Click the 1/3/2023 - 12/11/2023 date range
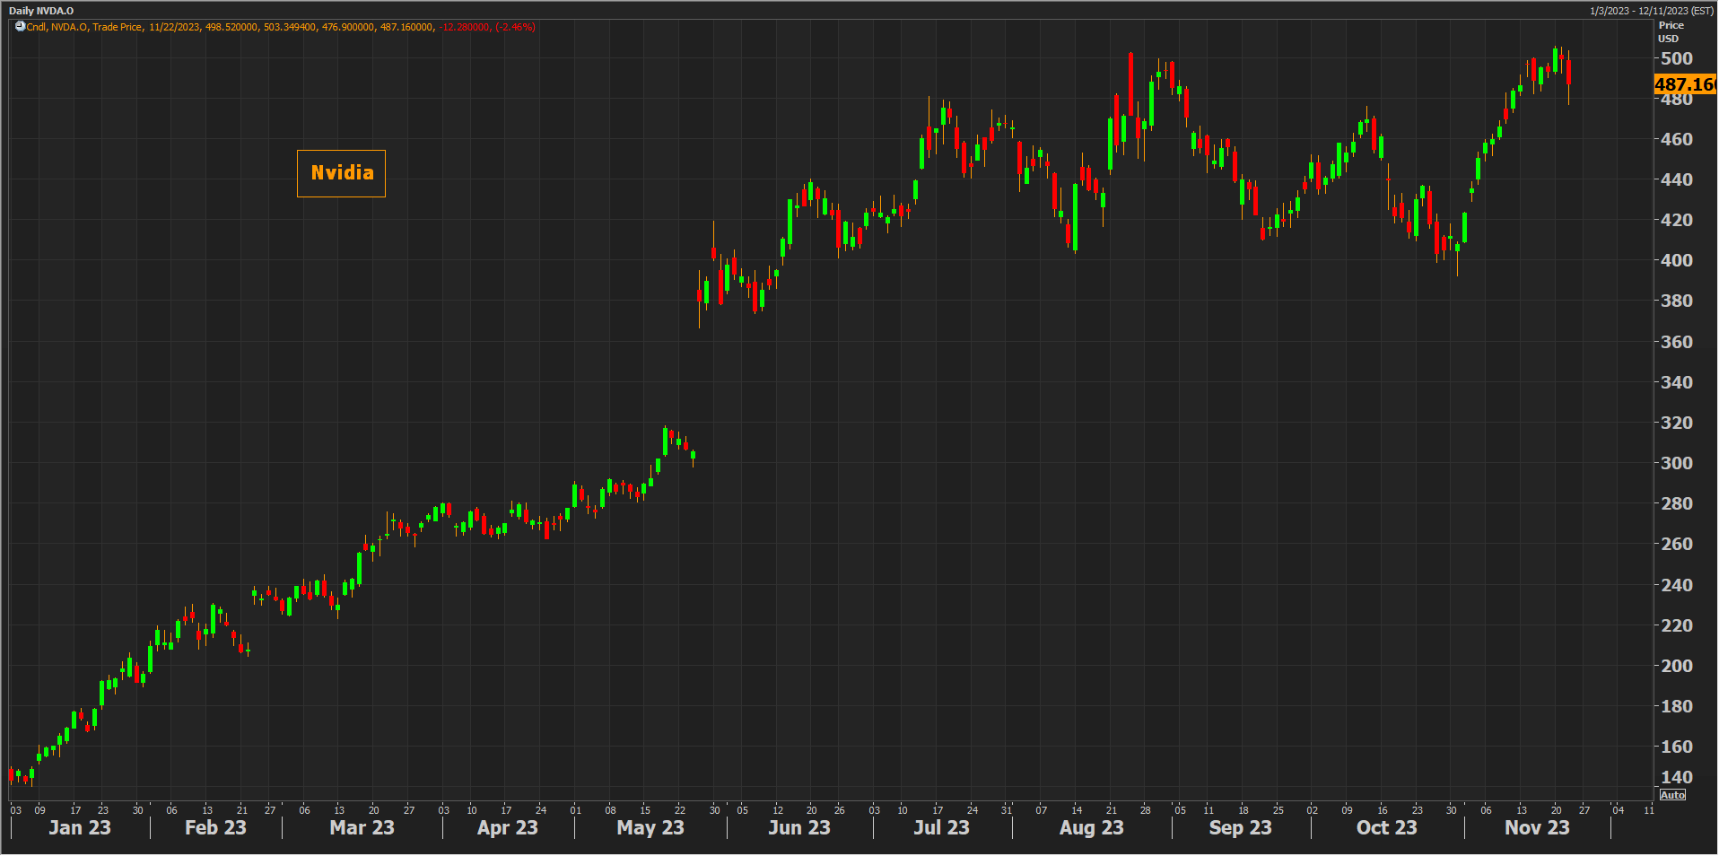This screenshot has height=856, width=1719. 1651,11
